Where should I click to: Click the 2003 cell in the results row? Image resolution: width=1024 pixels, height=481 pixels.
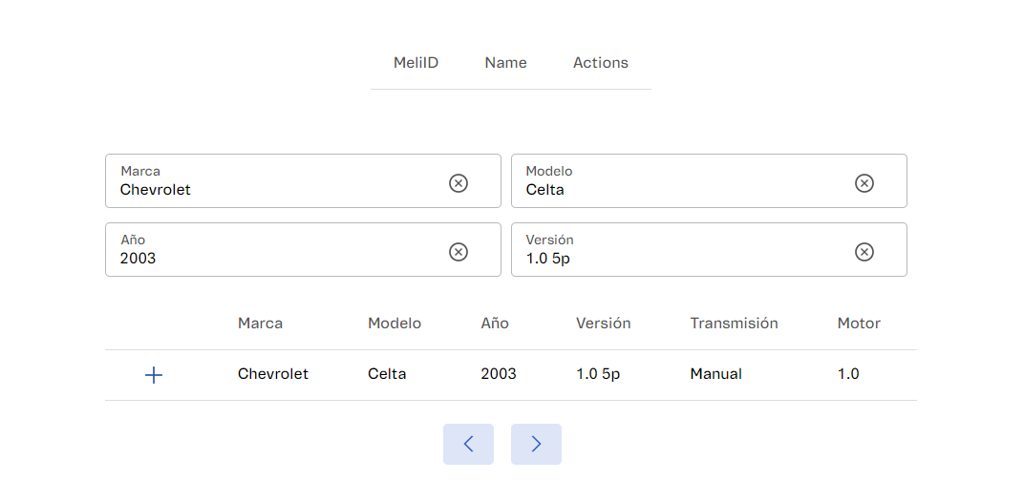tap(499, 374)
